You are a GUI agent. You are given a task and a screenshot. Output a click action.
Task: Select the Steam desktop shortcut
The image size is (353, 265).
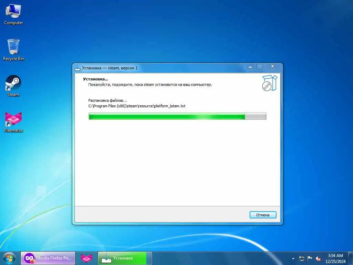pos(13,86)
